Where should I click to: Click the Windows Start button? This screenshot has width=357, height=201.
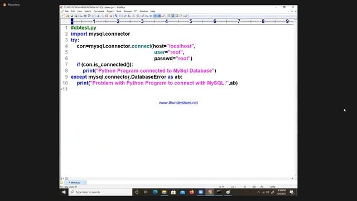pyautogui.click(x=64, y=192)
